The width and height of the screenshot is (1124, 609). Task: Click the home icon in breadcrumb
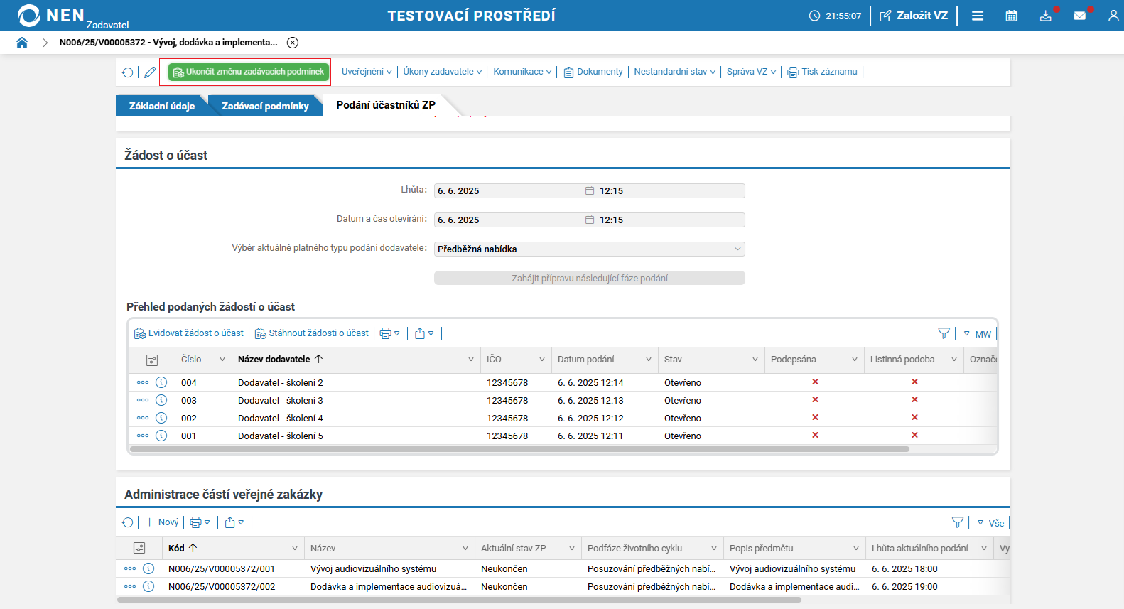coord(22,43)
